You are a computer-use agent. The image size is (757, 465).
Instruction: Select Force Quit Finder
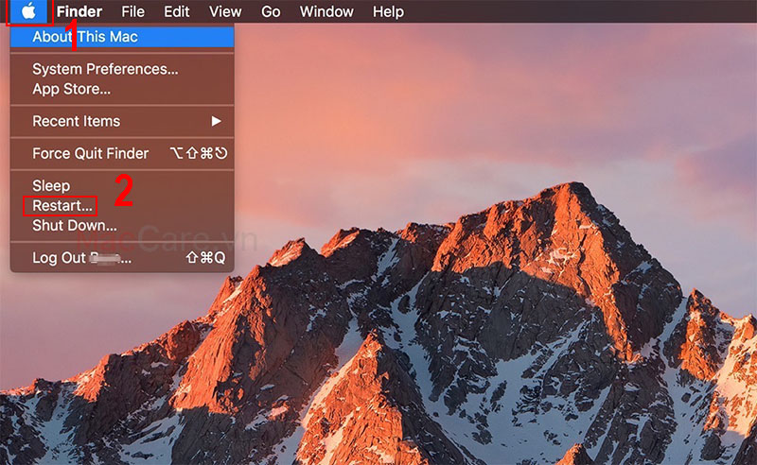[x=122, y=153]
